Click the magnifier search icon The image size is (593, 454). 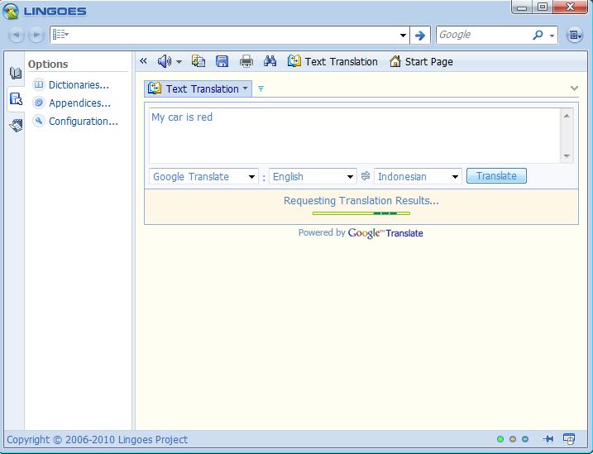[x=538, y=36]
